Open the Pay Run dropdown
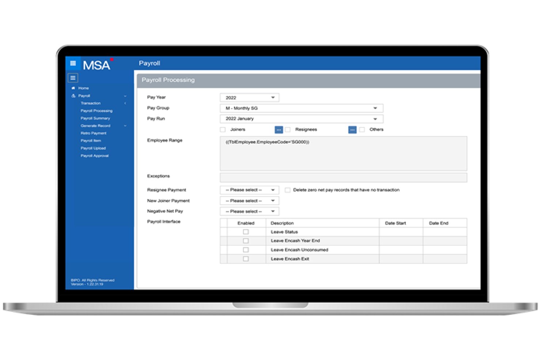The height and width of the screenshot is (360, 541). coord(302,119)
